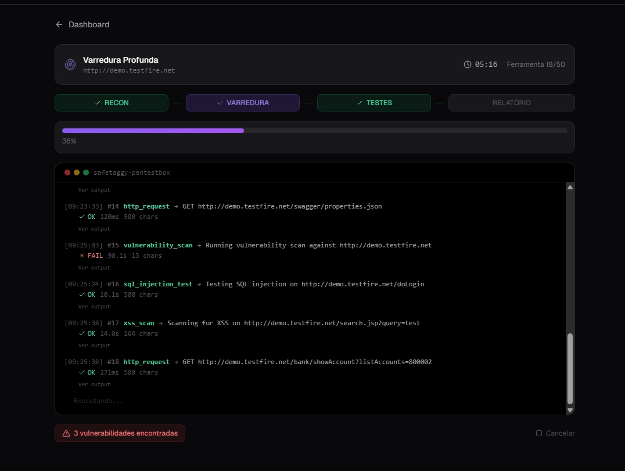
Task: Click the Ferramenta 18/50 counter
Action: 536,64
